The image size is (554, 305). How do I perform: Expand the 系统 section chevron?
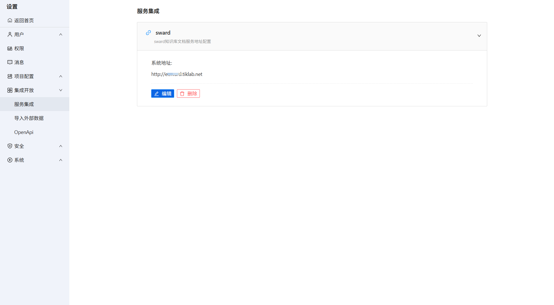pyautogui.click(x=61, y=160)
